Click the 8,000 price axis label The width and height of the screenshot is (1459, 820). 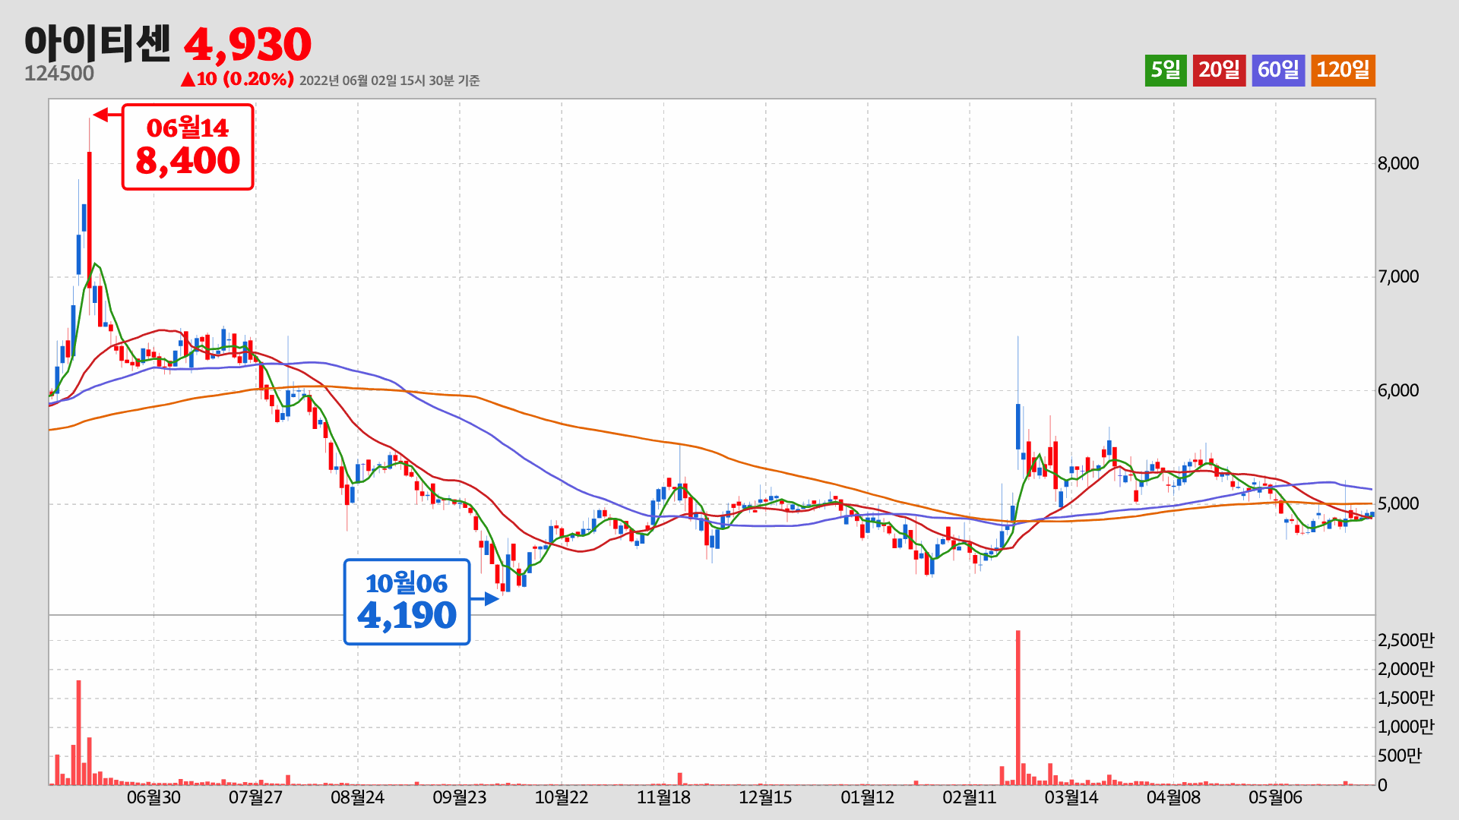coord(1398,164)
